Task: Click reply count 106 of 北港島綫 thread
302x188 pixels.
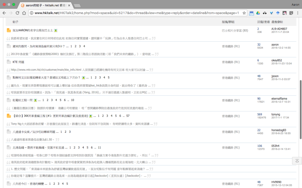Action: pyautogui.click(x=260, y=146)
